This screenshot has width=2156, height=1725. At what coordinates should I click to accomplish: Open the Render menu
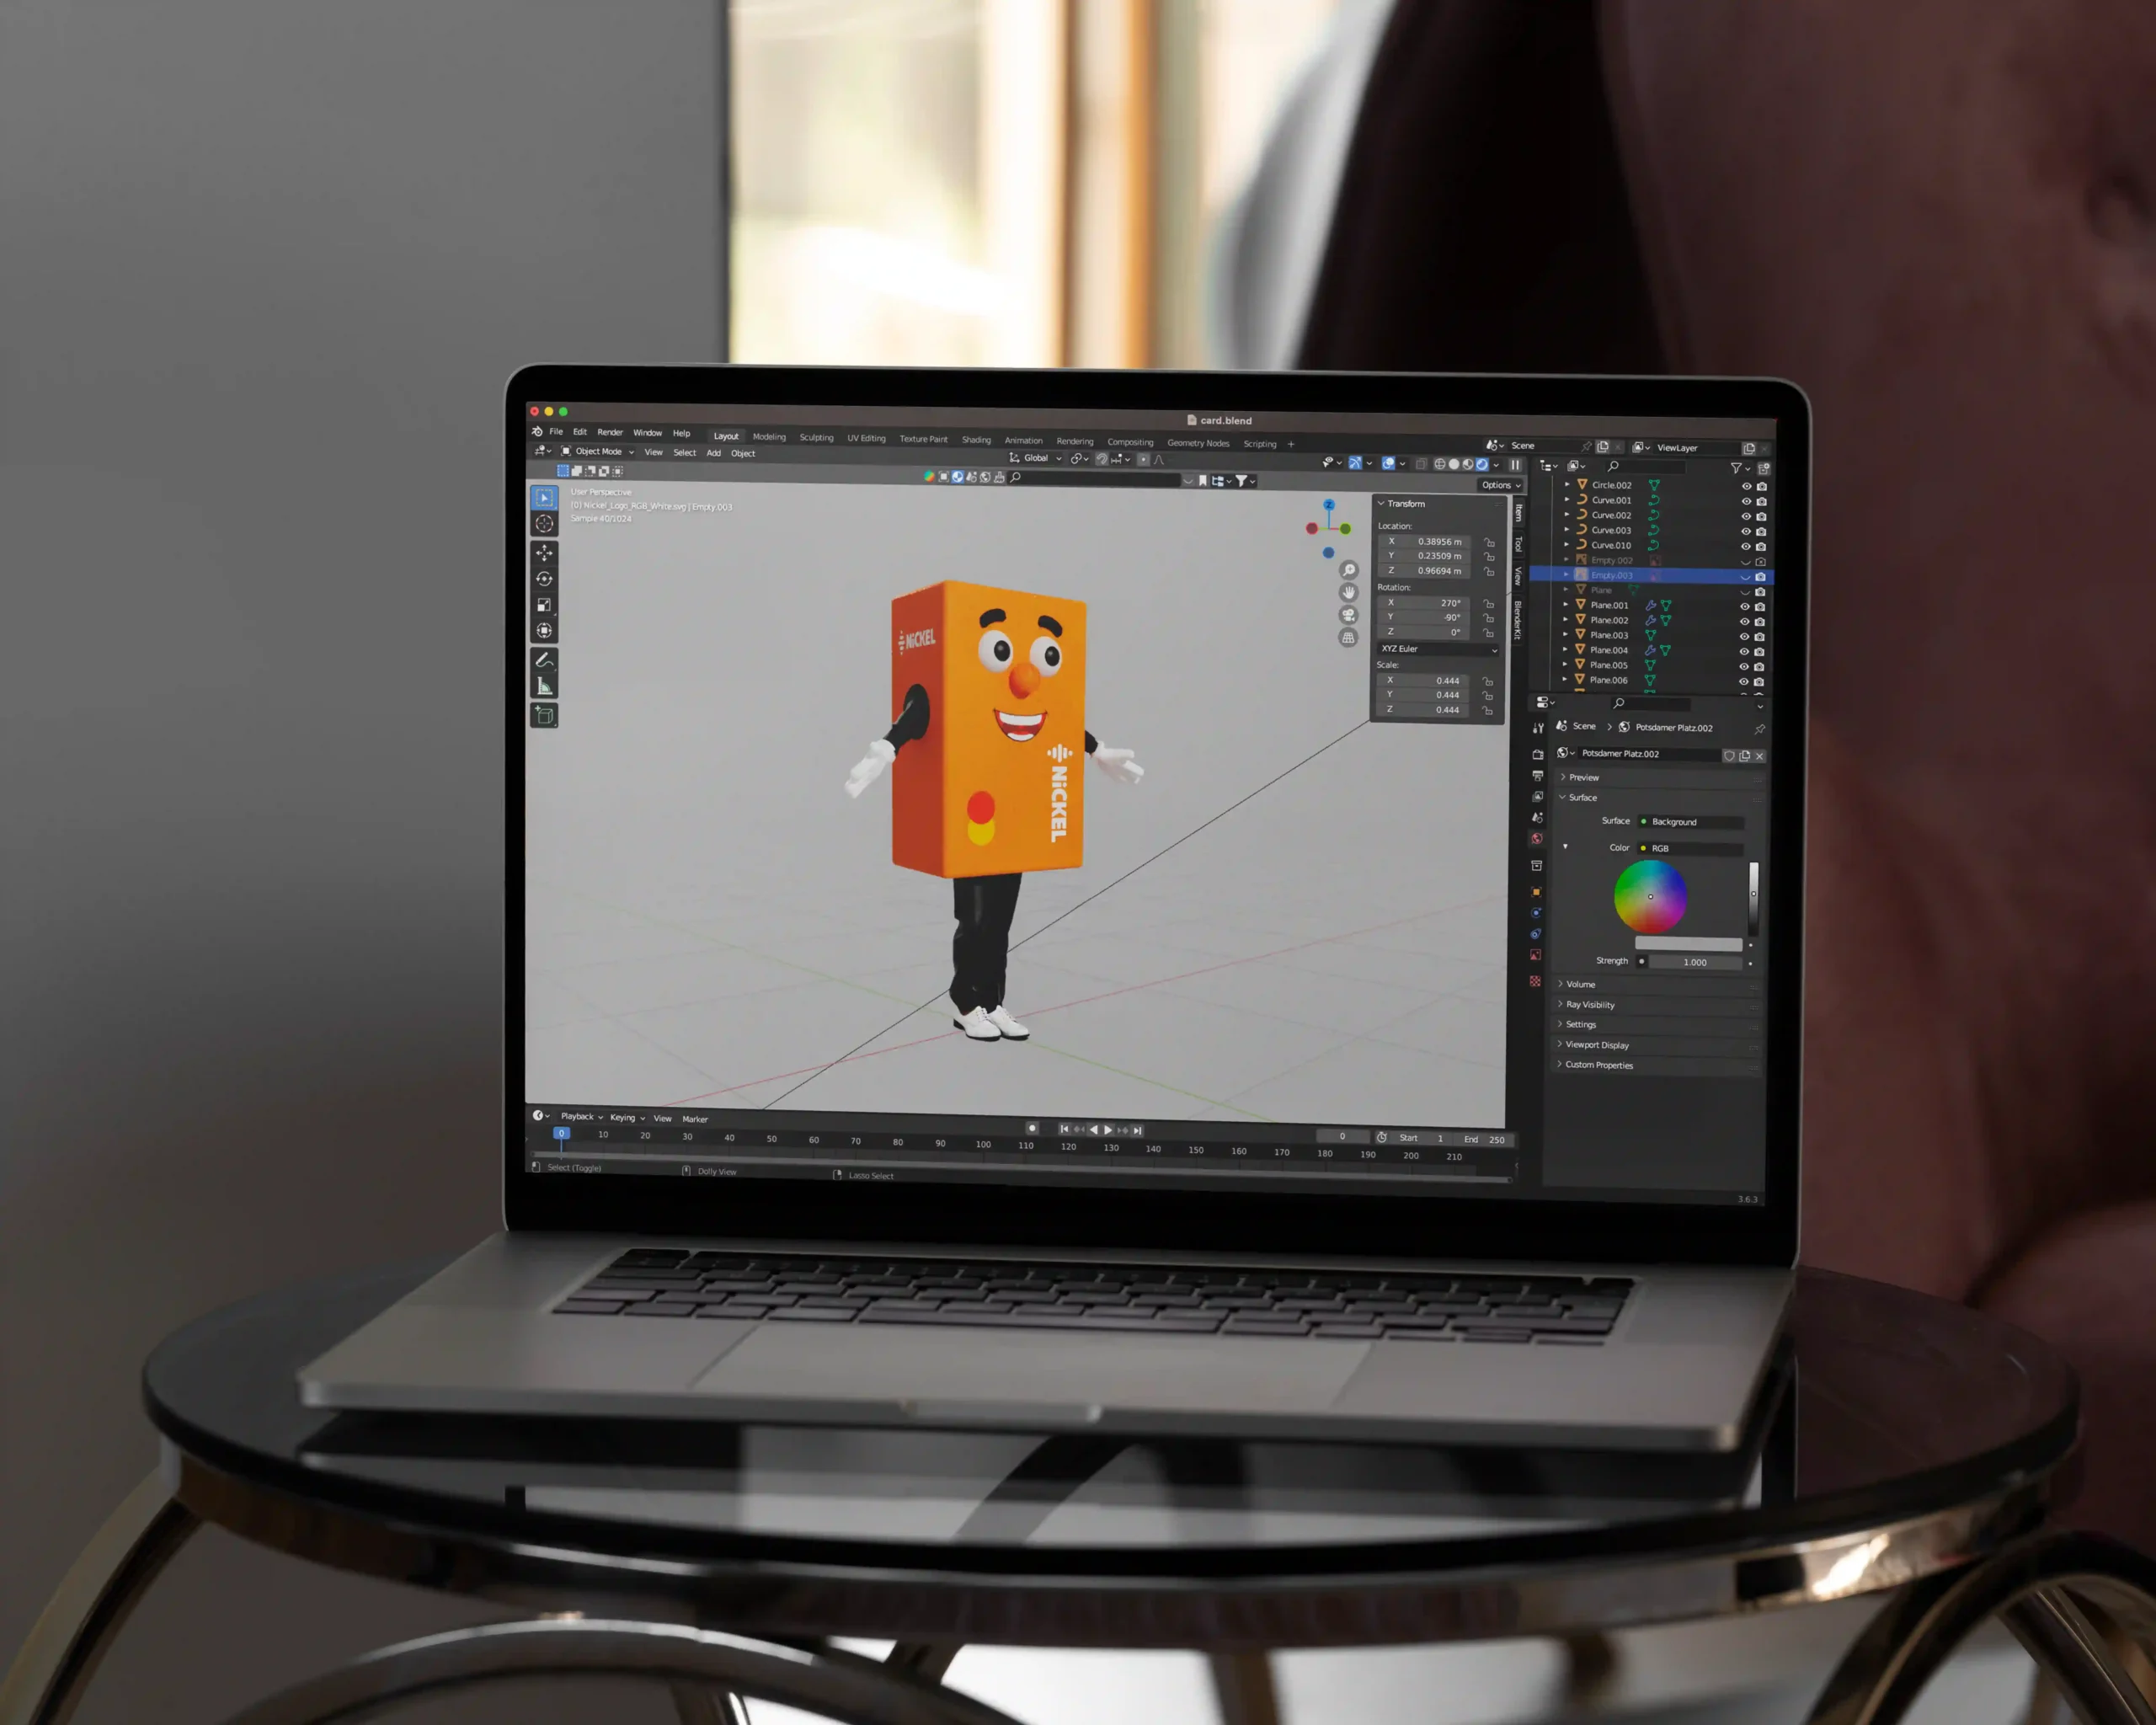[x=610, y=433]
